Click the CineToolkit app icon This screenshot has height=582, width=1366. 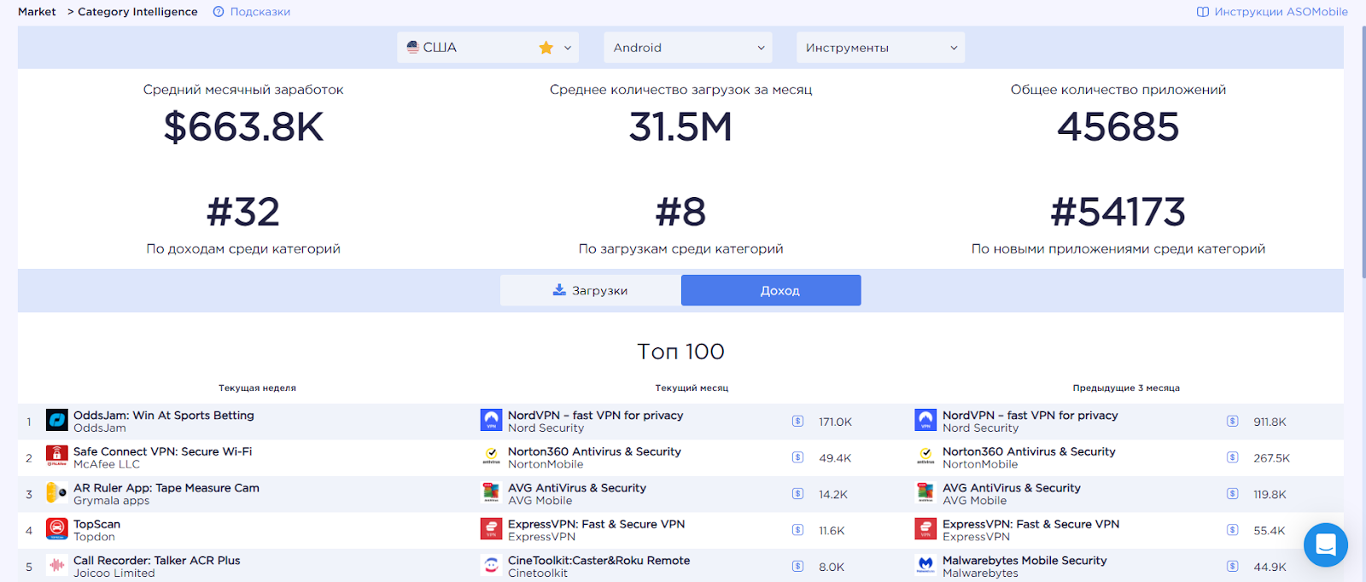pos(492,565)
